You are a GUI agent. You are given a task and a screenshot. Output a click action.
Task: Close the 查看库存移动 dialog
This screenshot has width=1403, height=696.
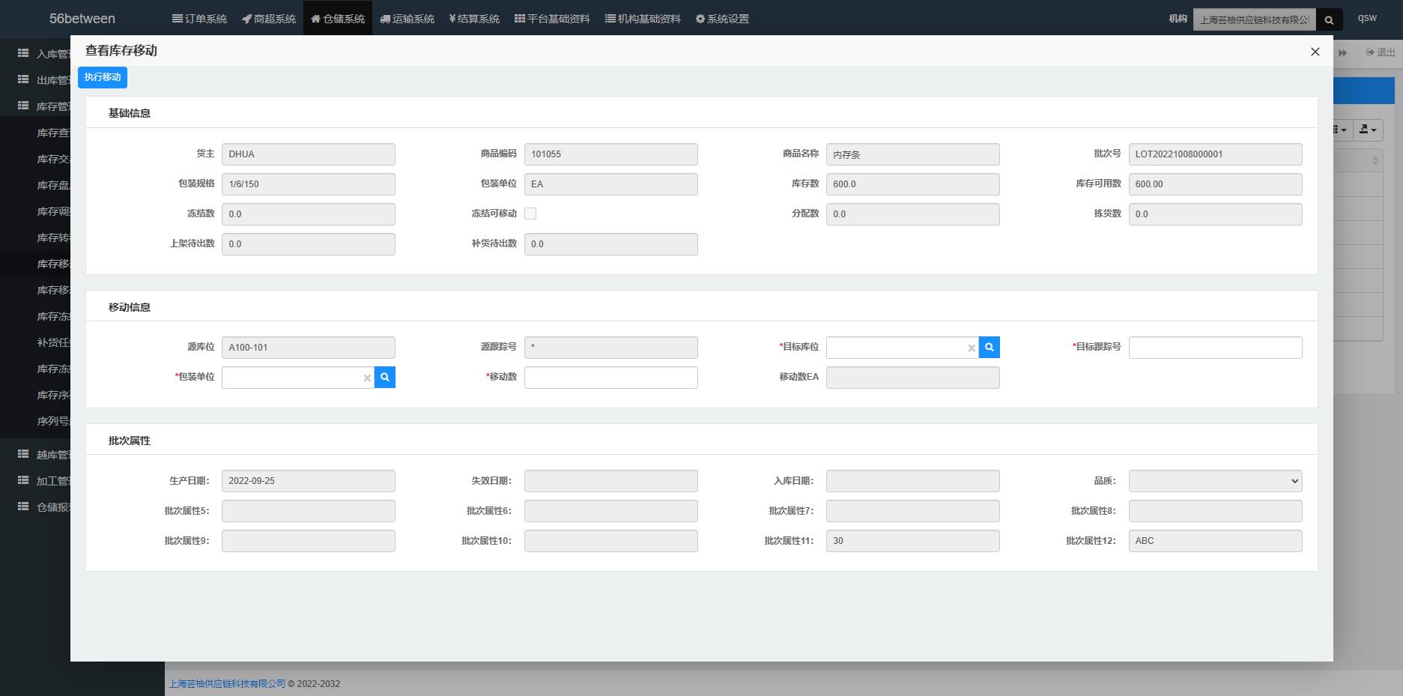click(x=1315, y=52)
